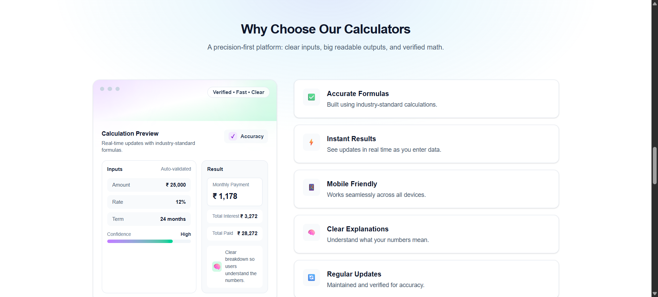Click the page scrollbar up arrow
The width and height of the screenshot is (658, 297).
(x=655, y=3)
